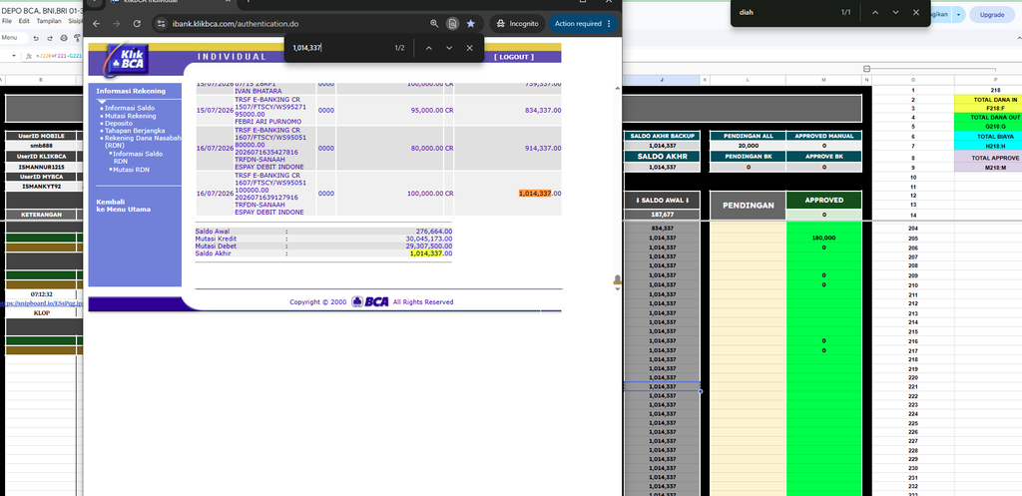Click the browser window's vertical scrollbar thumb
The image size is (1022, 496).
(x=617, y=280)
